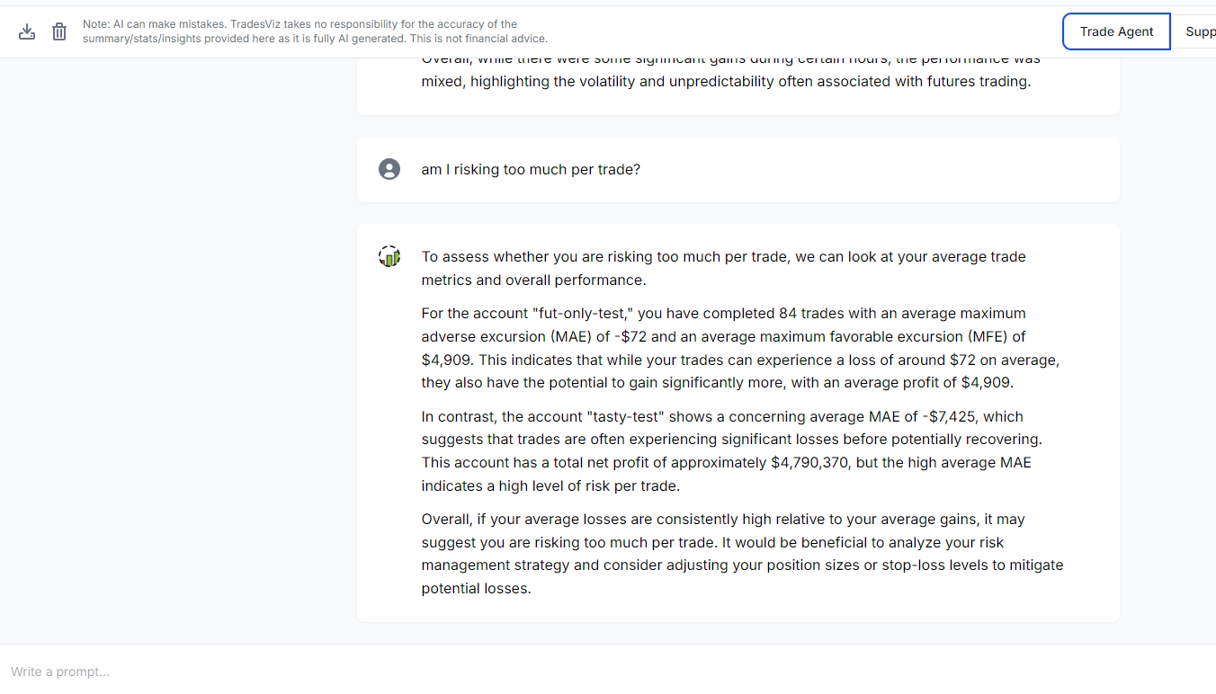Image resolution: width=1216 pixels, height=694 pixels.
Task: Click the "fut-only-test" account paragraph
Action: [738, 348]
